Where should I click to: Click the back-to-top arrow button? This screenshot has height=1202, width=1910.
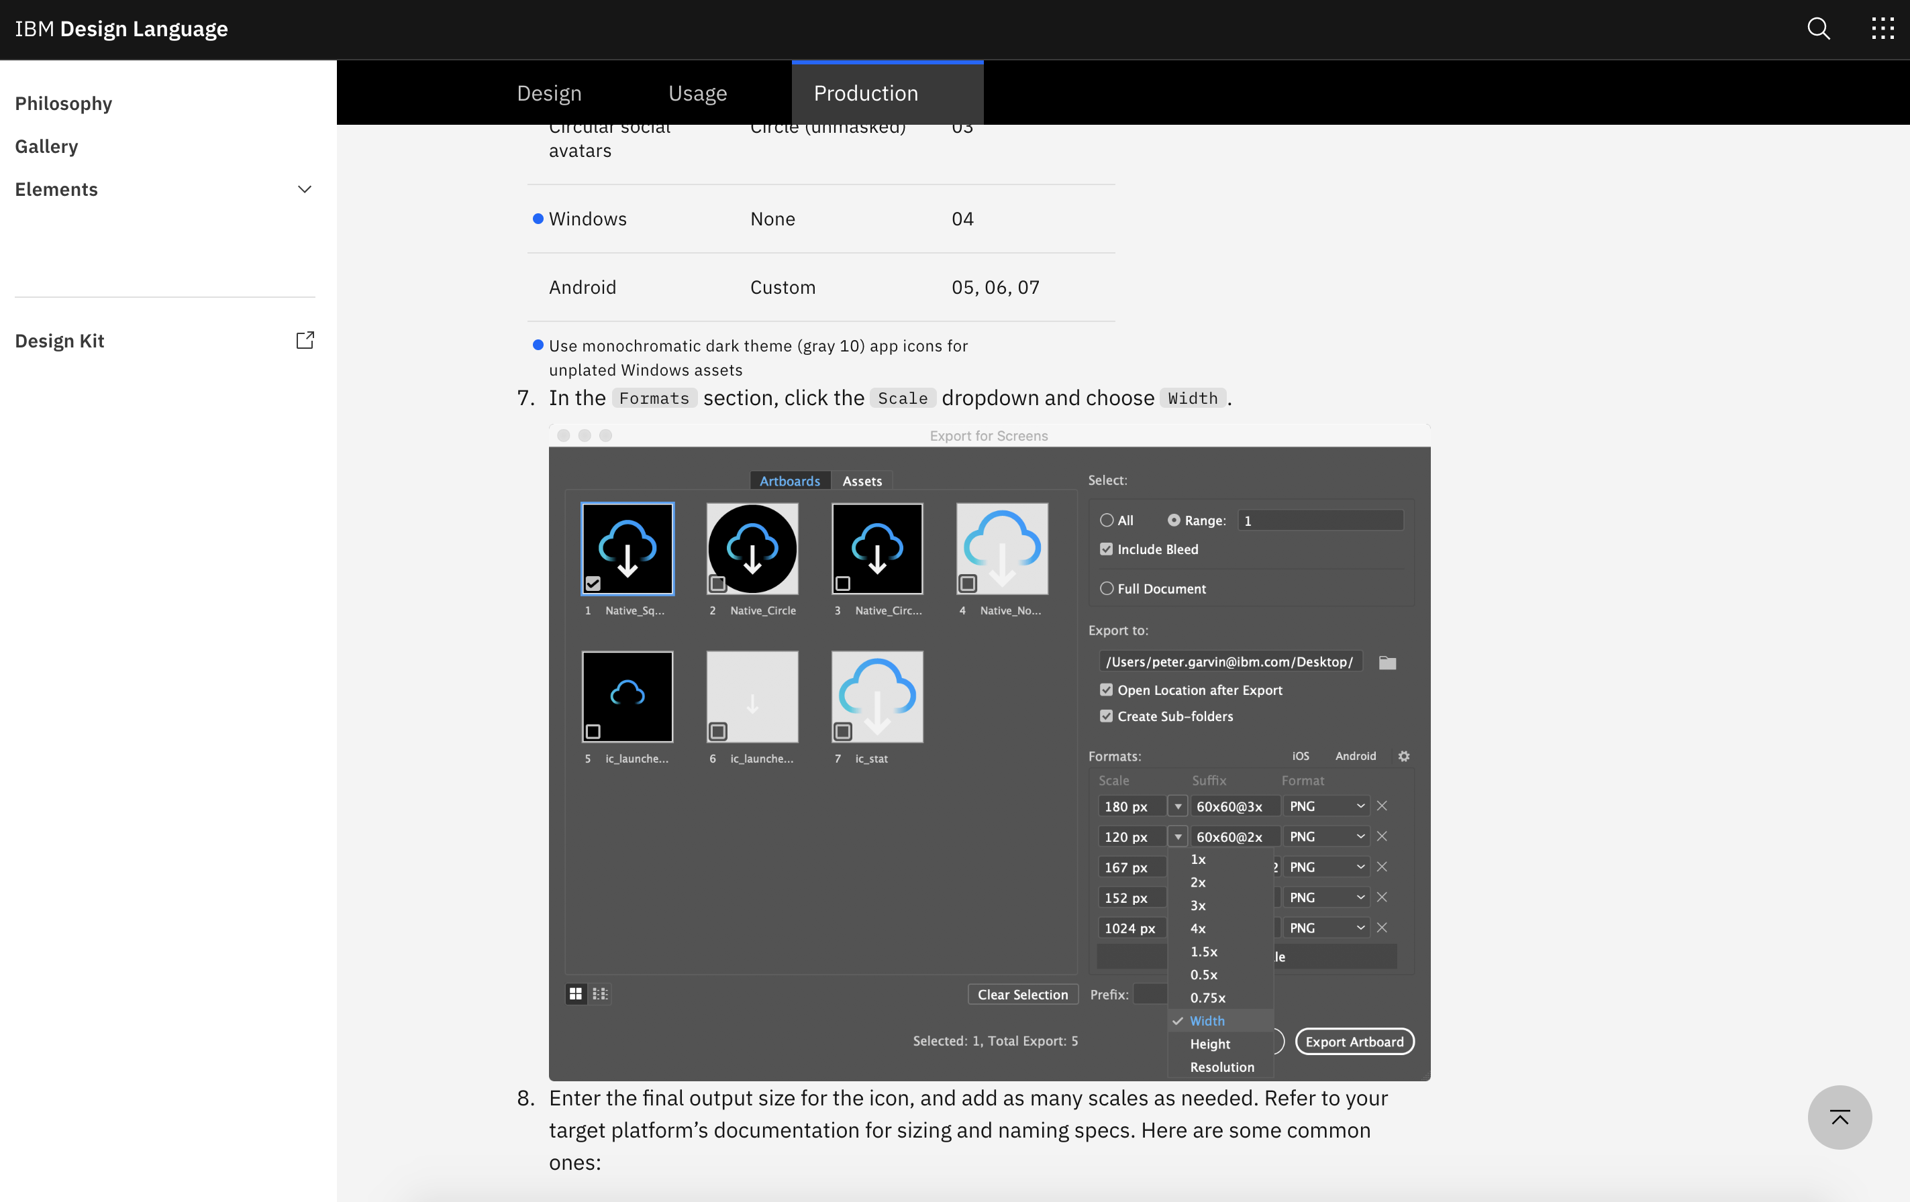pyautogui.click(x=1840, y=1117)
